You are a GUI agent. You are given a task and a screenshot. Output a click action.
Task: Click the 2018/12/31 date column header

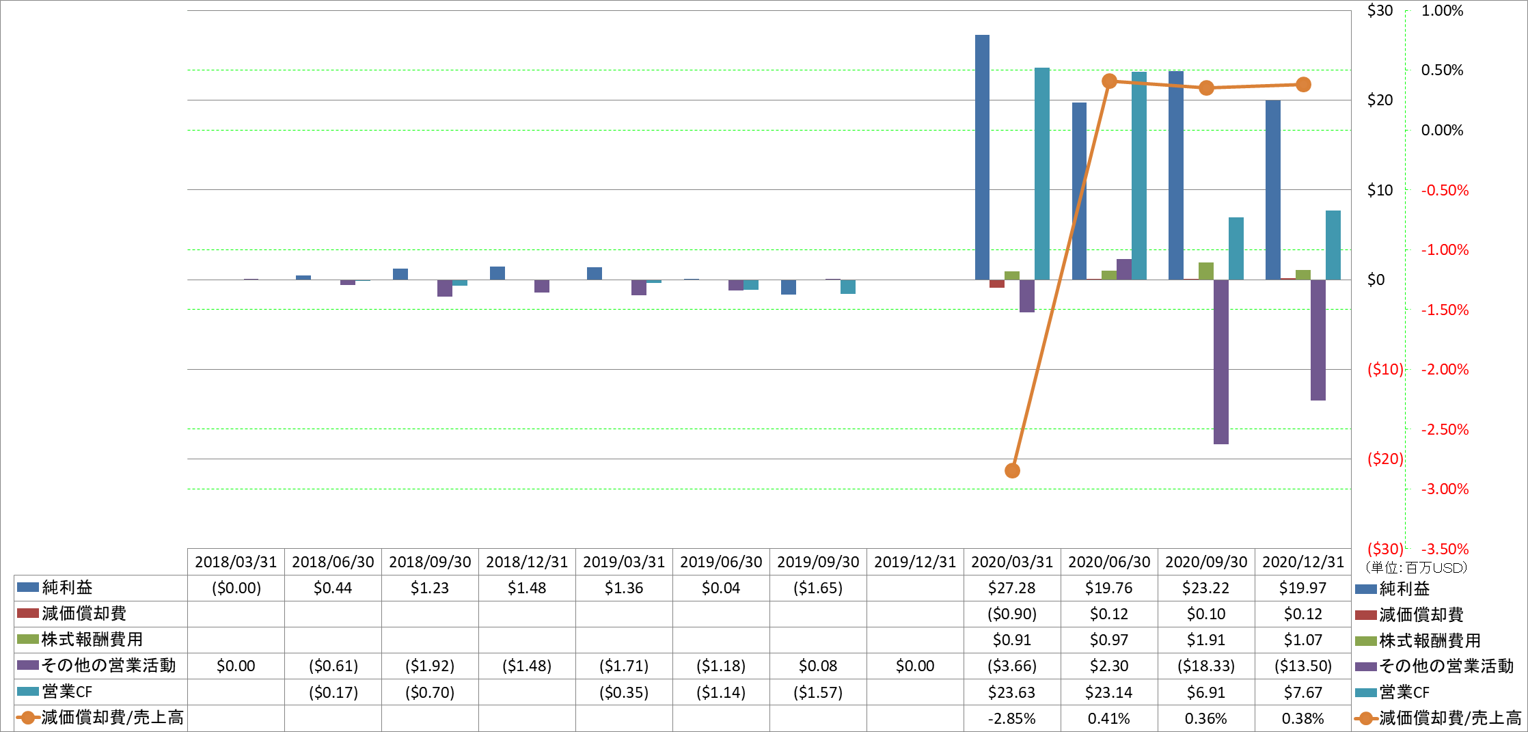click(527, 562)
